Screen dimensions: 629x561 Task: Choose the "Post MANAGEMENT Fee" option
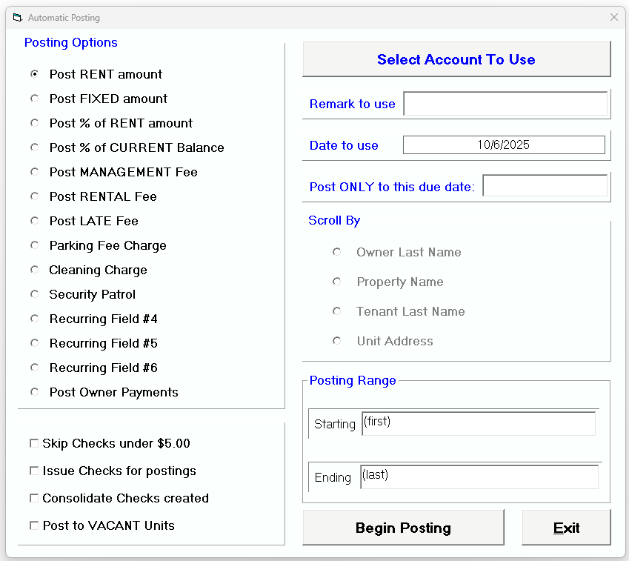[x=34, y=172]
